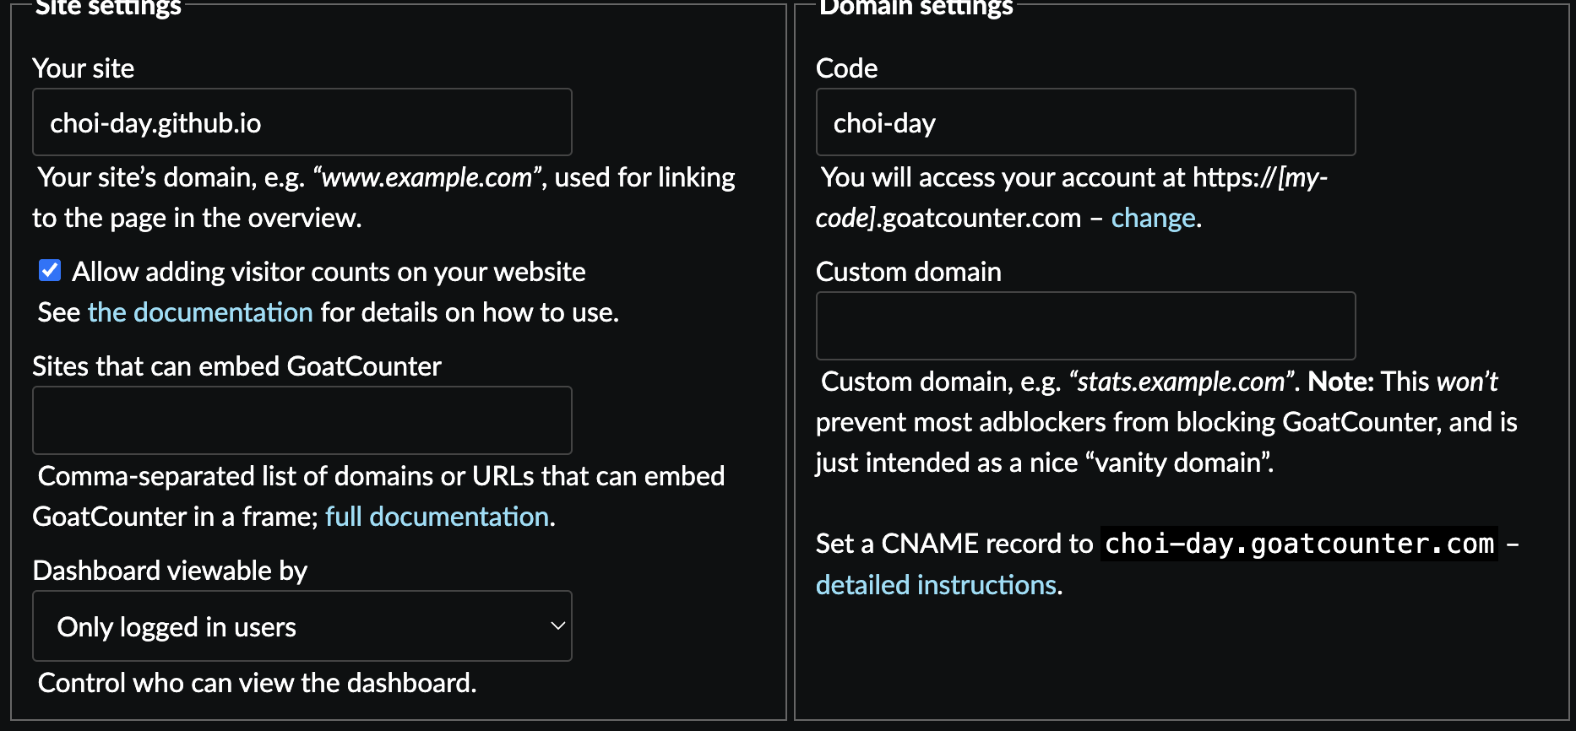This screenshot has width=1576, height=731.
Task: Click the "Site settings" section heading
Action: (108, 8)
